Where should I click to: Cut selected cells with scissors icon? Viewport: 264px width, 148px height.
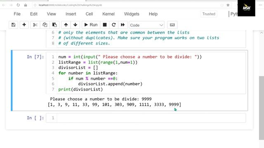tap(35, 25)
